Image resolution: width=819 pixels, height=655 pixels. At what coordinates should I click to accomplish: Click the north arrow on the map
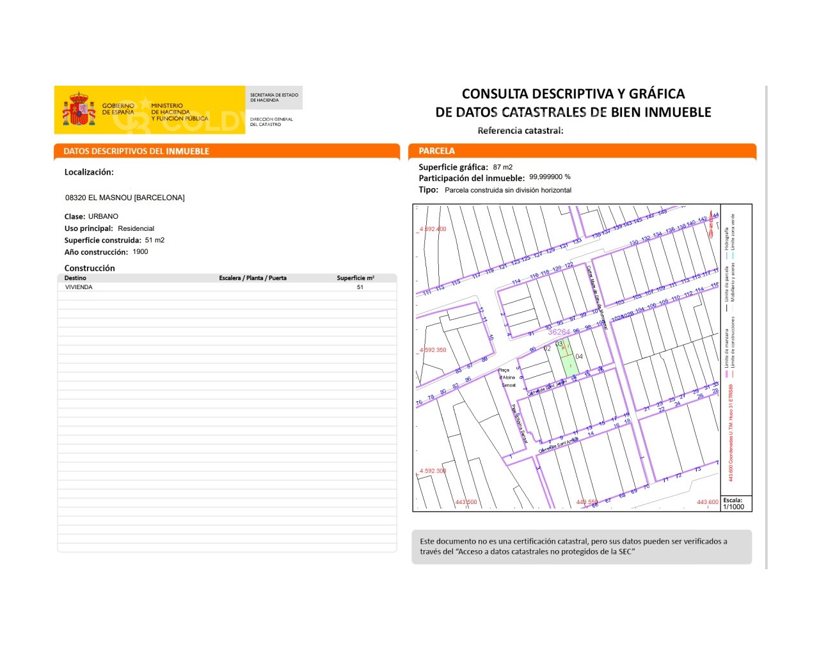[711, 225]
